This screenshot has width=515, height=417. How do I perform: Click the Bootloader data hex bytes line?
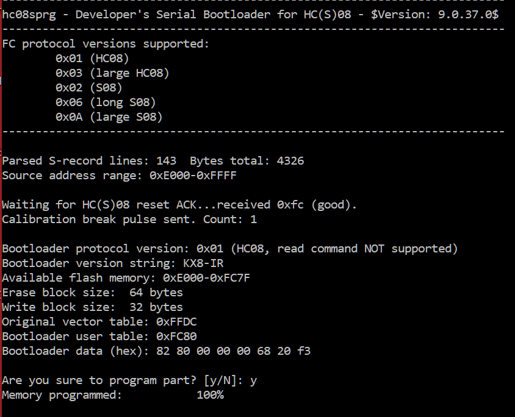(156, 351)
